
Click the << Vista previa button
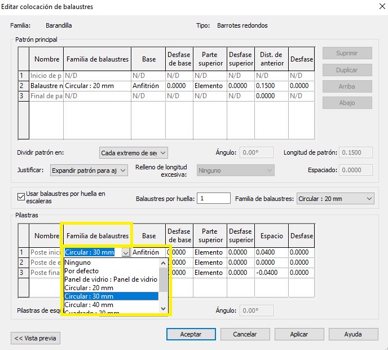click(x=36, y=338)
